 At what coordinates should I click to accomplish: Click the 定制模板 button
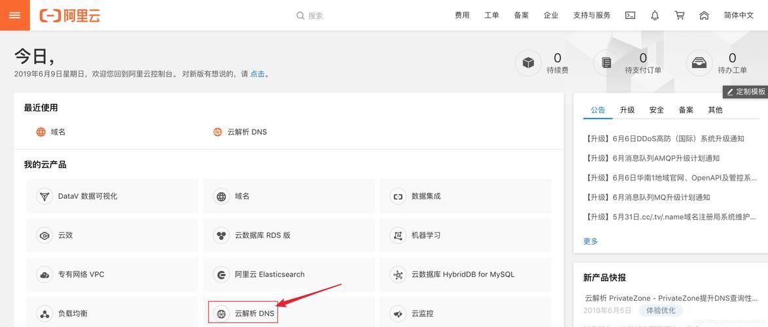pyautogui.click(x=745, y=92)
